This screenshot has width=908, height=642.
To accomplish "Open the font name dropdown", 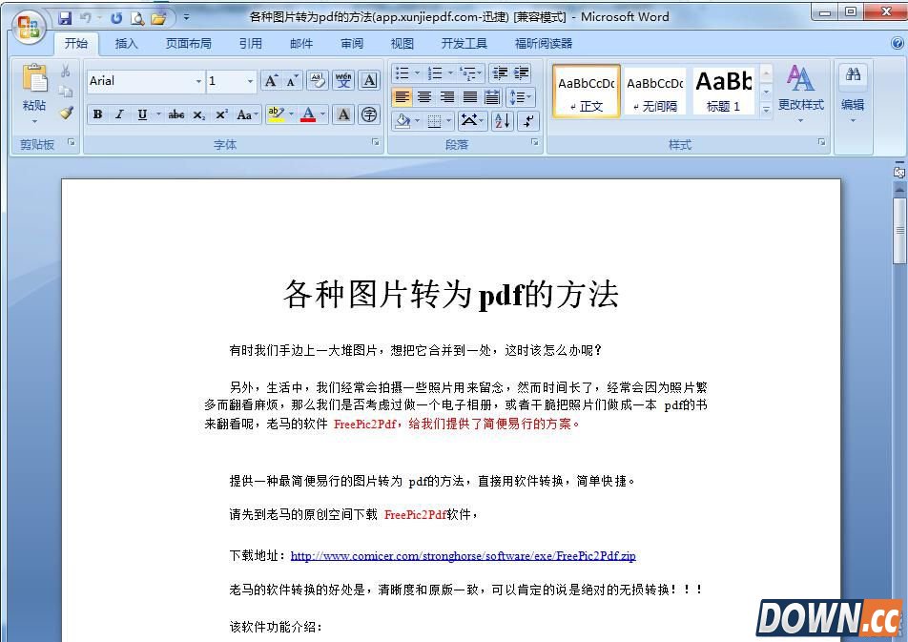I will click(198, 80).
